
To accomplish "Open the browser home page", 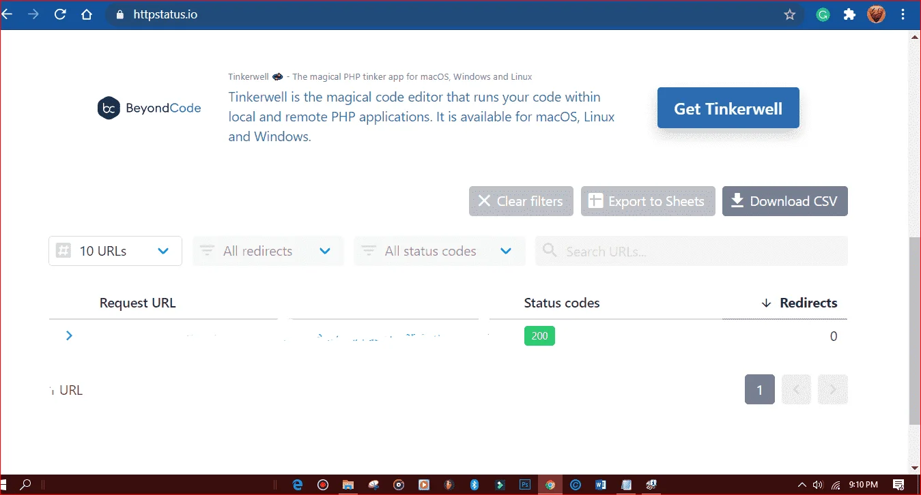I will pos(86,14).
